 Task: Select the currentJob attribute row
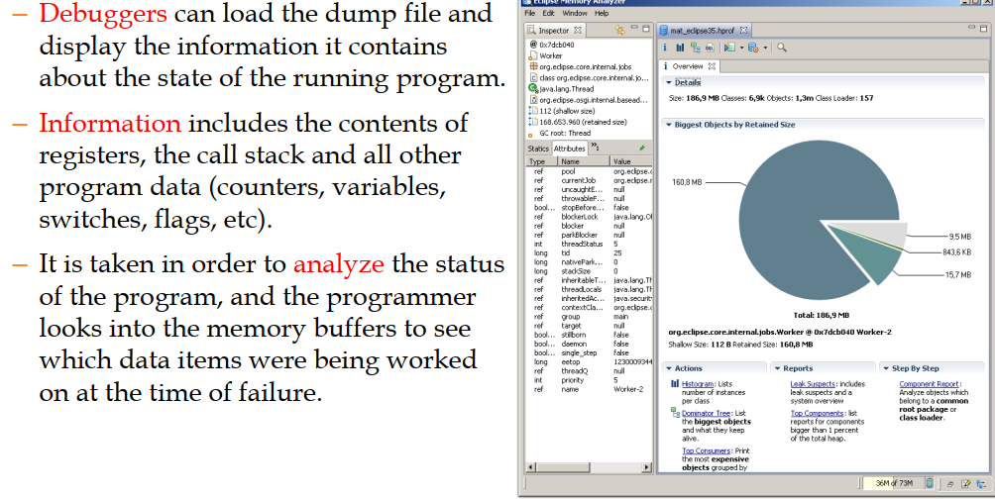click(x=590, y=180)
